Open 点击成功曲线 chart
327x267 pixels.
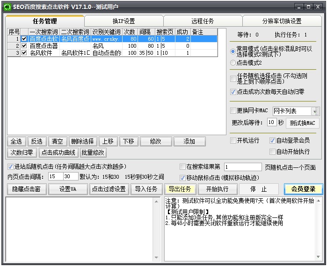tap(58, 152)
